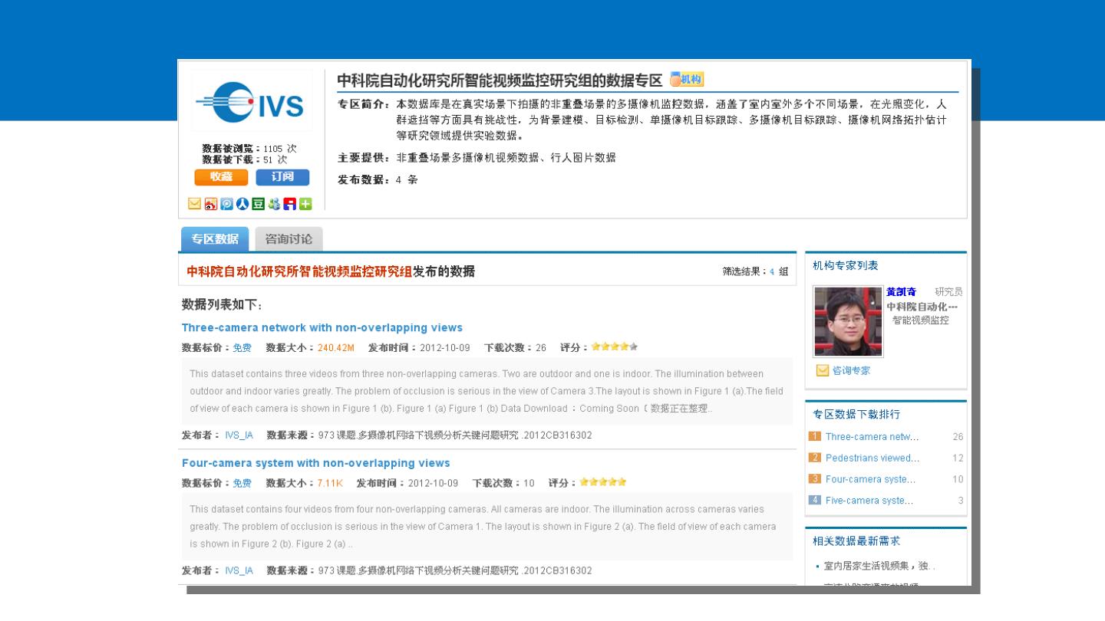This screenshot has height=621, width=1105.
Task: Share via the email envelope icon
Action: point(194,204)
